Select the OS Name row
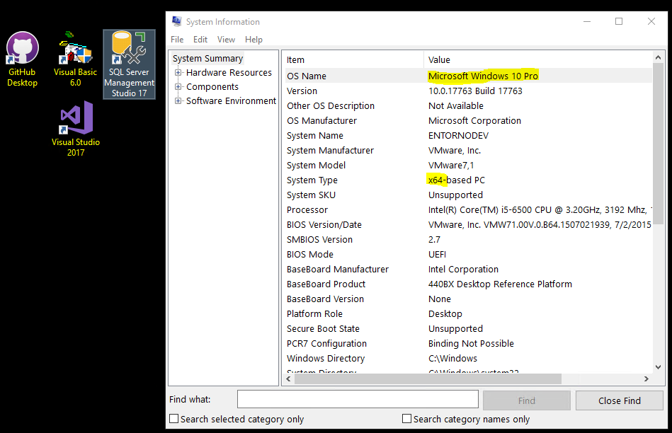The width and height of the screenshot is (672, 433). click(469, 76)
